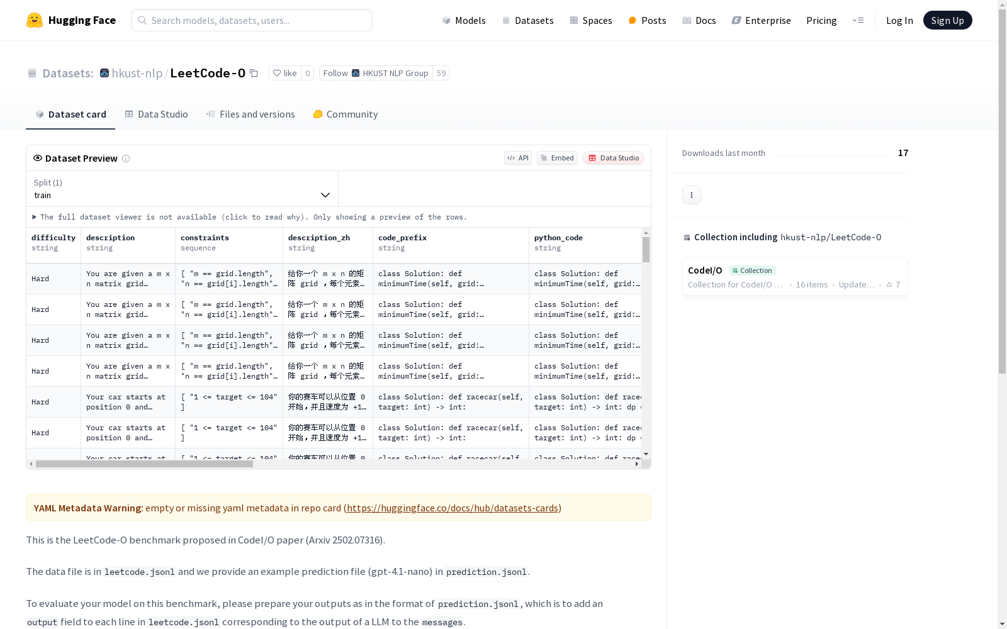
Task: Open the Datasets page from navigation
Action: coord(527,20)
